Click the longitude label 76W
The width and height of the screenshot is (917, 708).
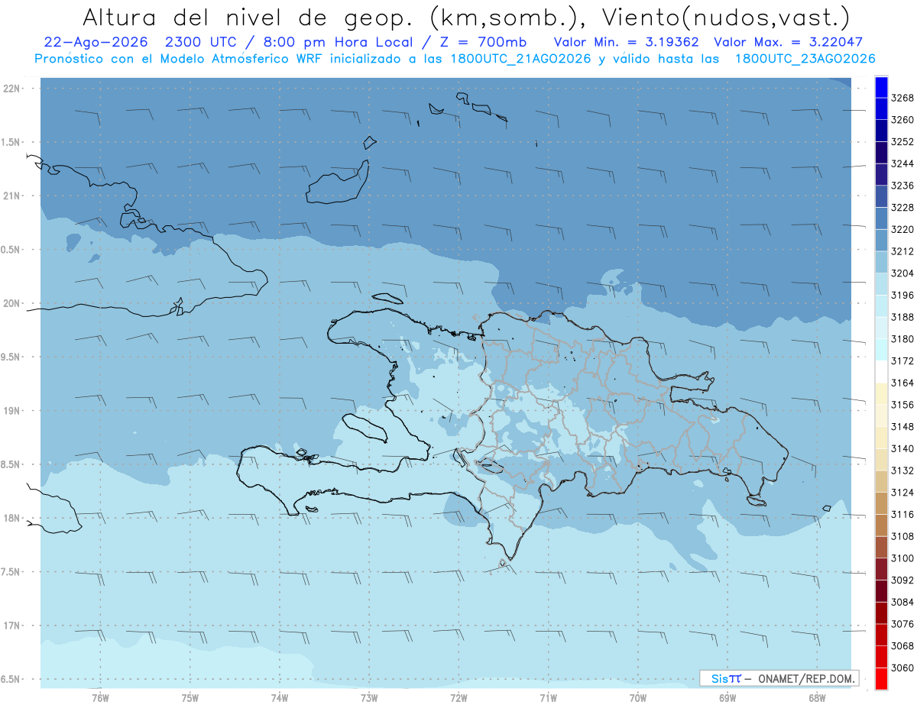click(100, 697)
